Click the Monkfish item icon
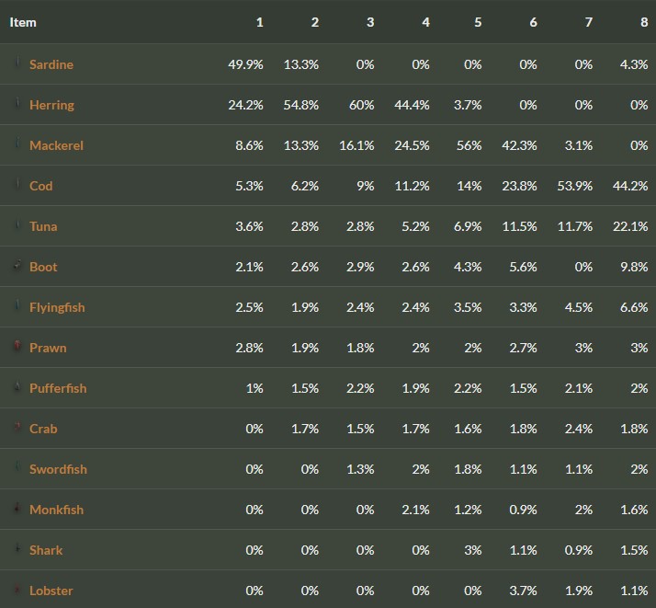The width and height of the screenshot is (656, 608). pos(17,510)
